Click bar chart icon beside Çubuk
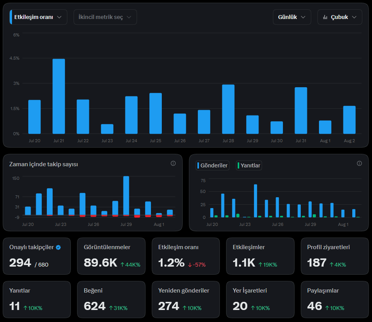Screen dimensions: 372x322 pos(325,17)
